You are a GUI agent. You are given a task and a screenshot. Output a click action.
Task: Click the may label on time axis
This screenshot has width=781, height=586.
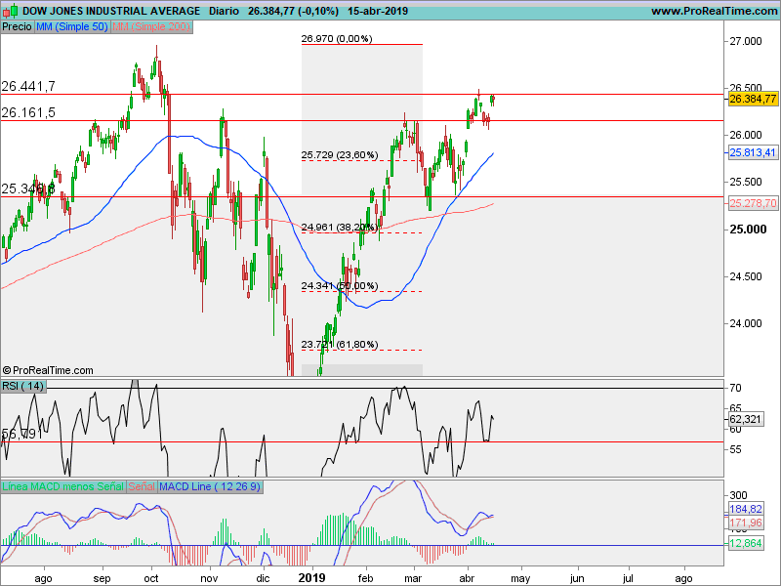(x=520, y=578)
